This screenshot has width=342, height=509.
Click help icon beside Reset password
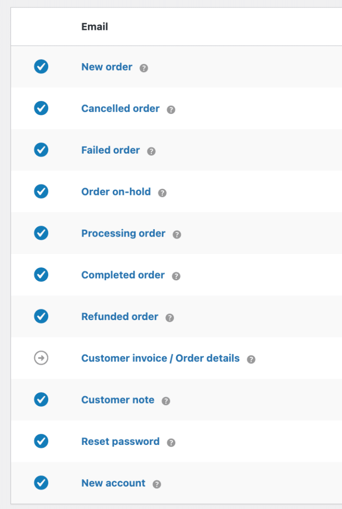click(171, 442)
